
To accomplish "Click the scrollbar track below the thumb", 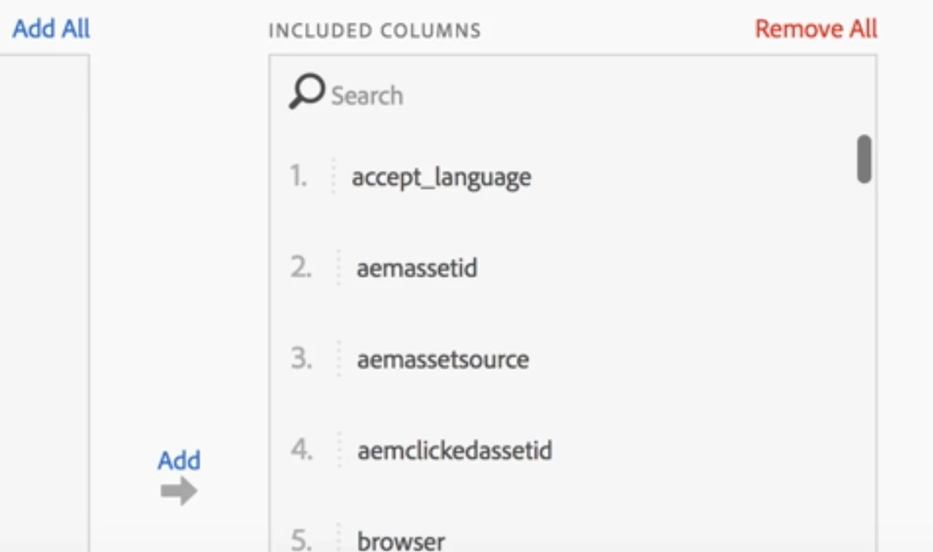I will point(864,354).
